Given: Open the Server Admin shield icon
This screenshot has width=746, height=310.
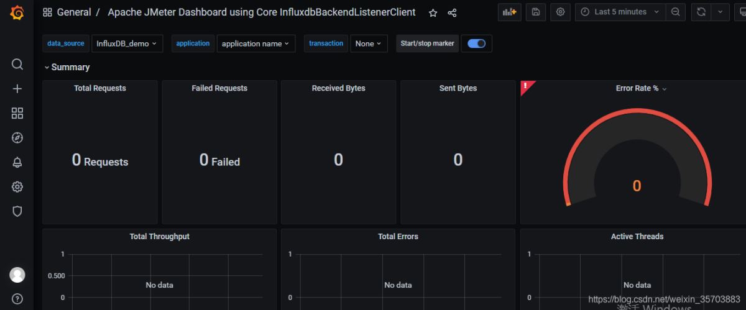Looking at the screenshot, I should 17,211.
